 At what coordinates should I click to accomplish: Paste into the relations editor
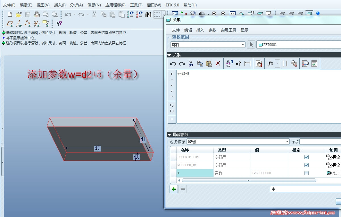(209, 64)
